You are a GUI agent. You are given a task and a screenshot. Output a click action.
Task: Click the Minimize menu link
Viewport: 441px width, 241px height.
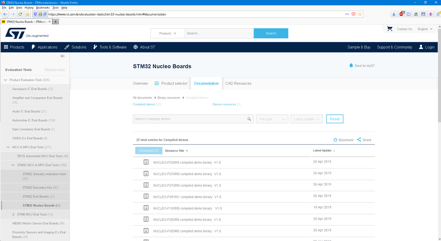tap(55, 70)
